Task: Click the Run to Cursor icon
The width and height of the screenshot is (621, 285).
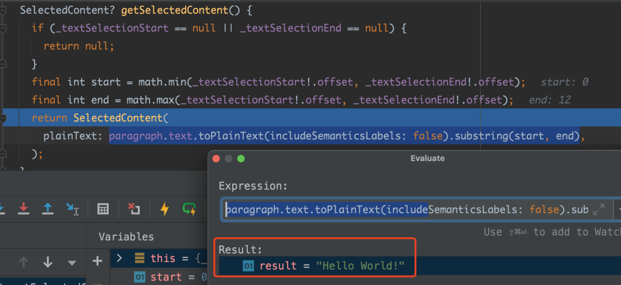Action: click(72, 209)
